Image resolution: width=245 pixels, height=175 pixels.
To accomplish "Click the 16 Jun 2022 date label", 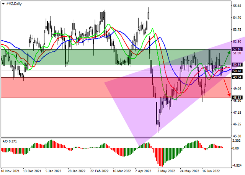I will click(x=211, y=171).
